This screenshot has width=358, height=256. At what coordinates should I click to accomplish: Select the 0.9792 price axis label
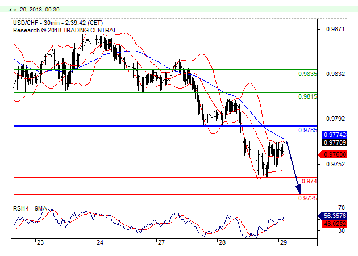click(335, 119)
